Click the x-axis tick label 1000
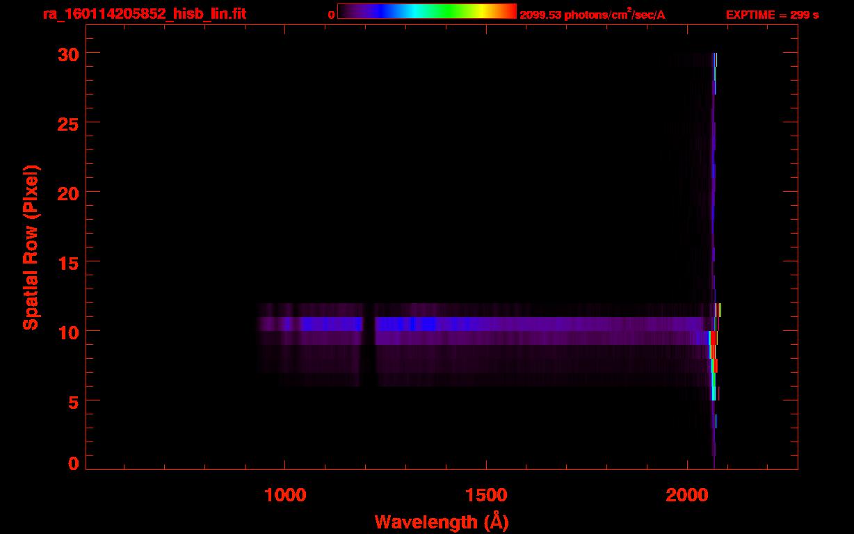854x534 pixels. pos(286,495)
